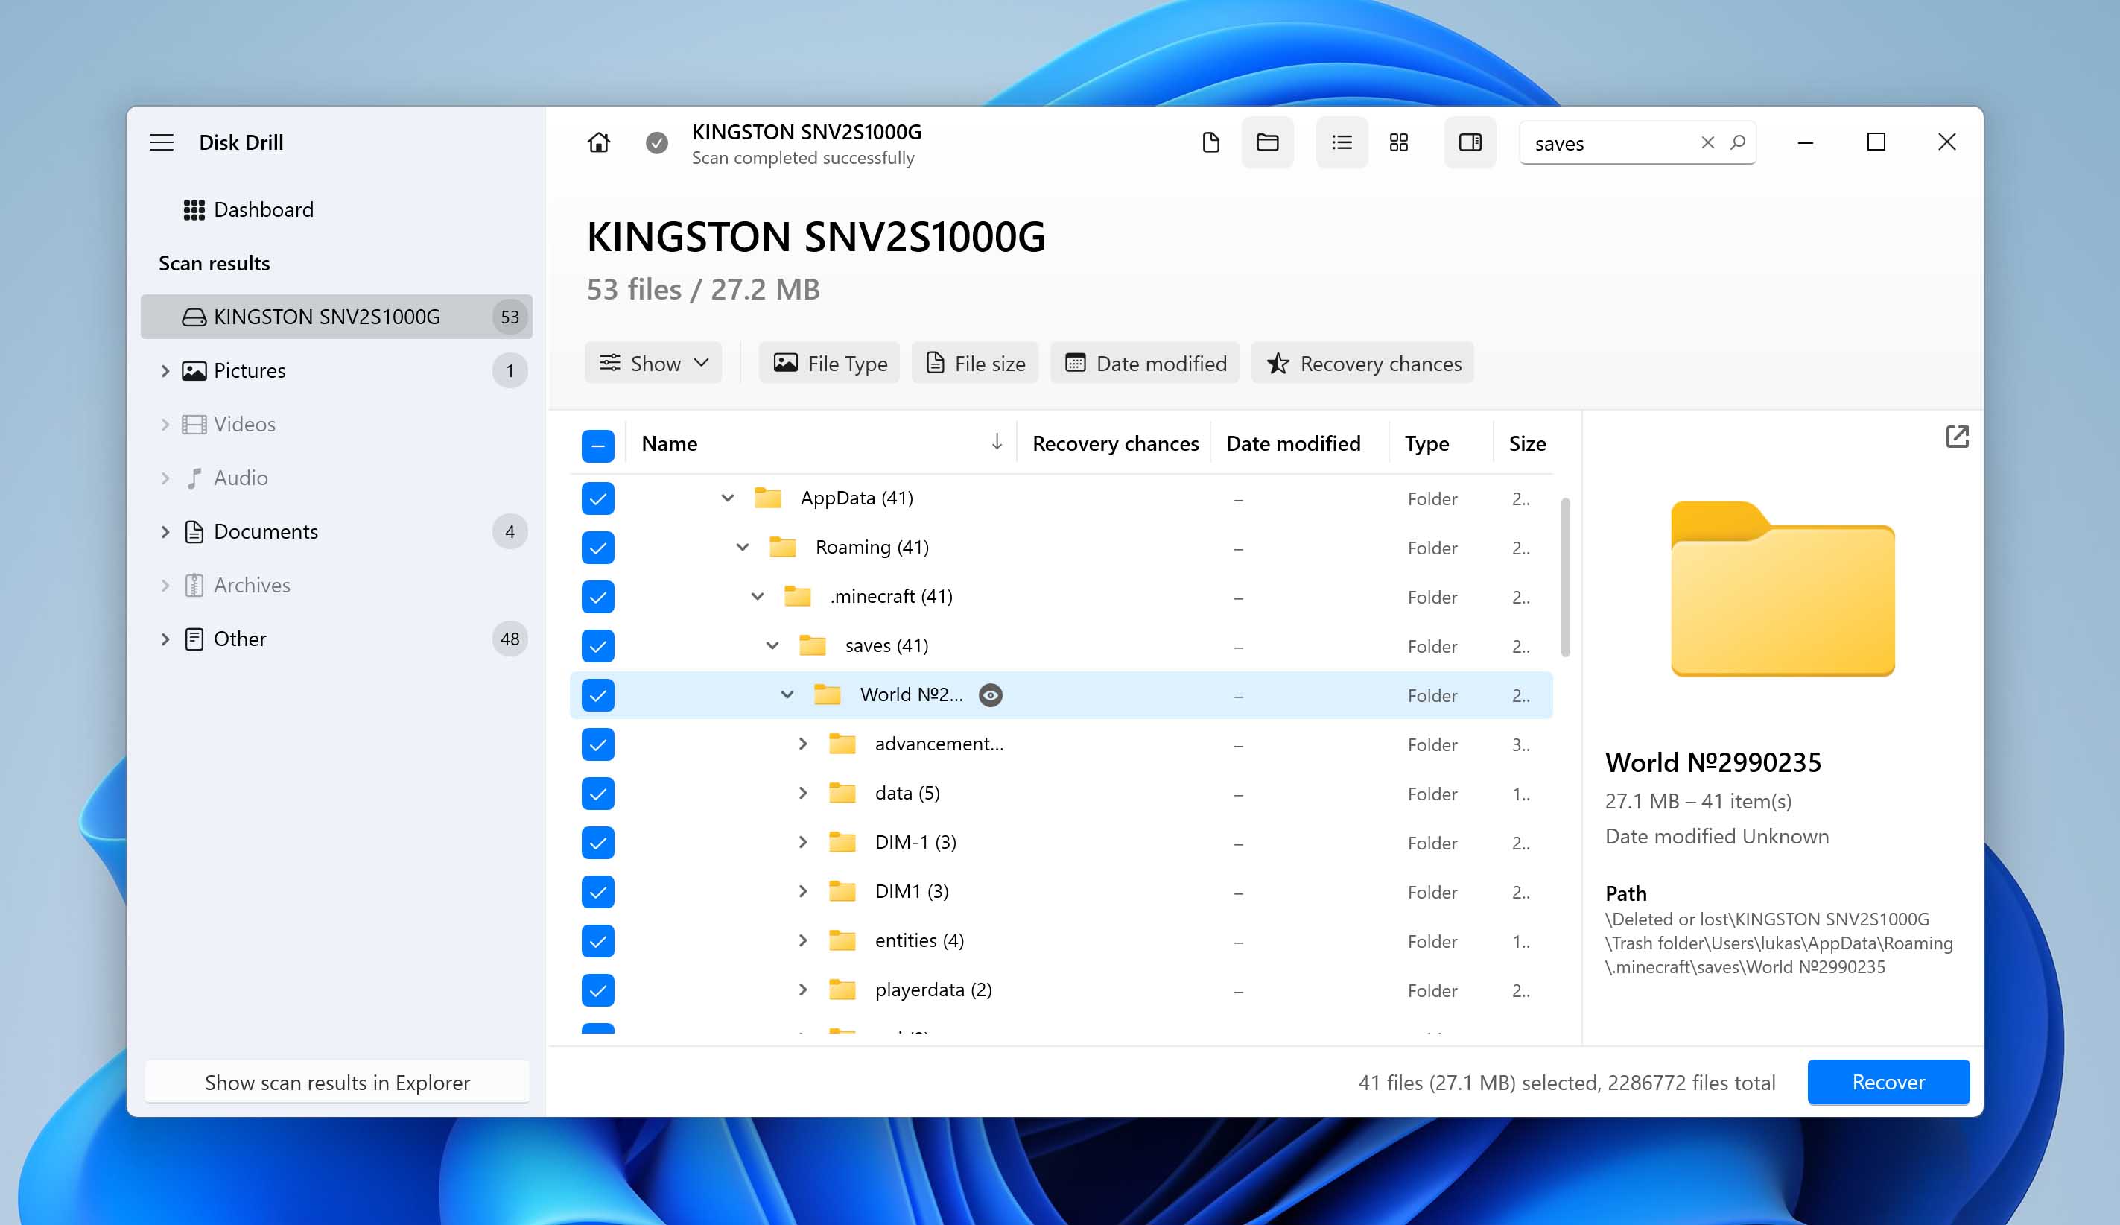Select list view layout icon
Image resolution: width=2120 pixels, height=1225 pixels.
tap(1342, 142)
